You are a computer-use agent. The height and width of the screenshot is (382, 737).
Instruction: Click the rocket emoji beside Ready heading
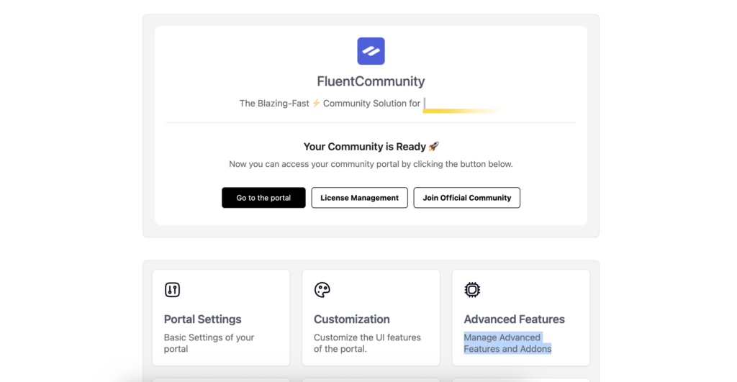(433, 146)
